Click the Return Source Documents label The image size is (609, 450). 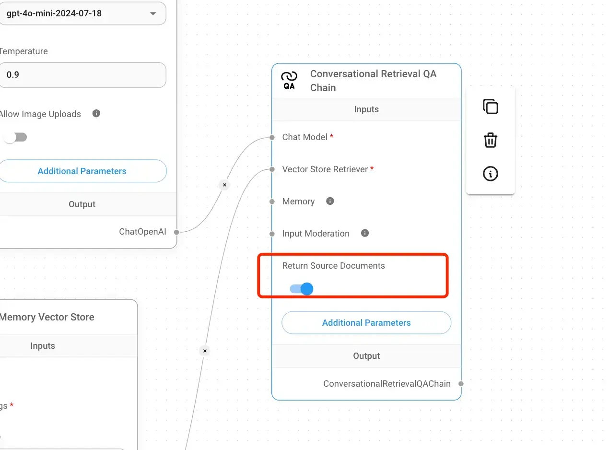333,265
